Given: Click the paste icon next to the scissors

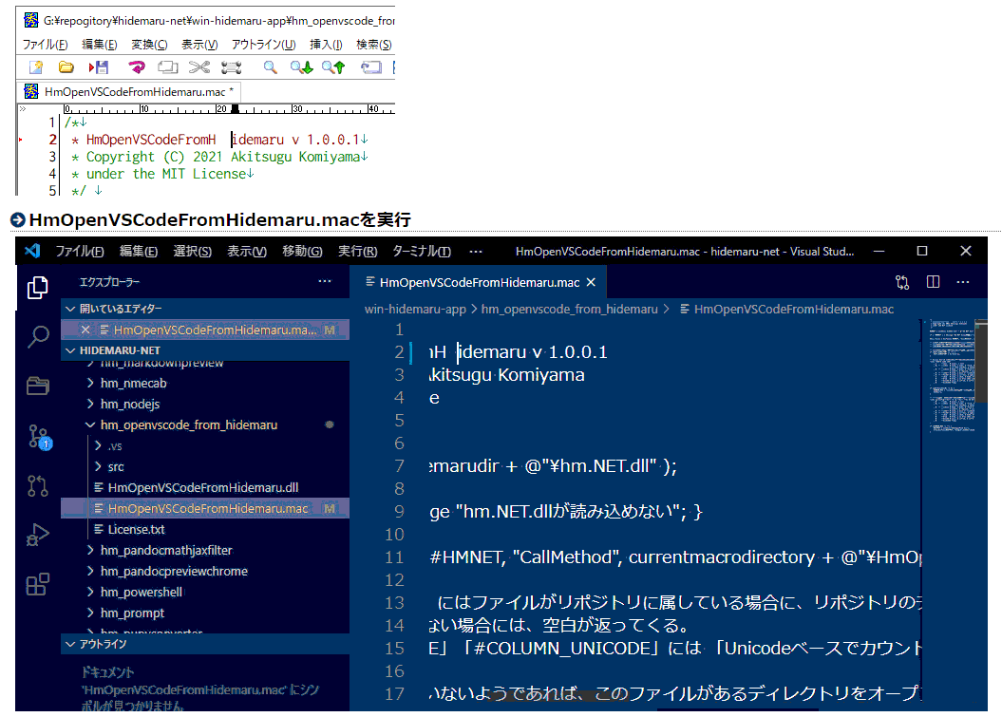Looking at the screenshot, I should coord(231,67).
